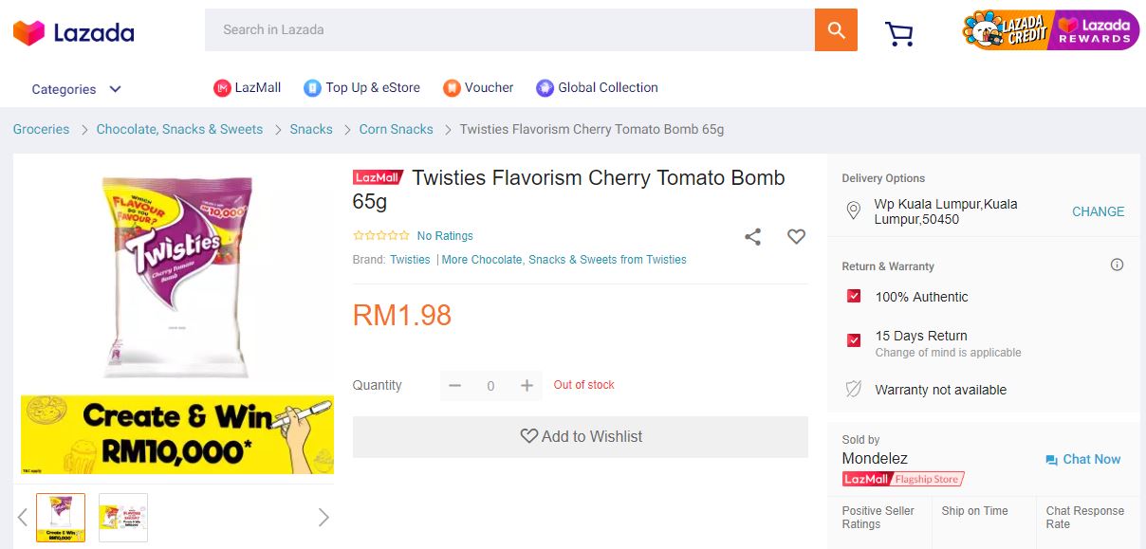This screenshot has width=1146, height=549.
Task: Click the Search in Lazada field
Action: 509,30
